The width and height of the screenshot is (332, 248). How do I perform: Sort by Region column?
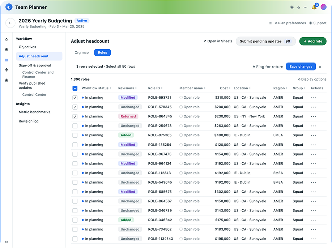pos(280,88)
